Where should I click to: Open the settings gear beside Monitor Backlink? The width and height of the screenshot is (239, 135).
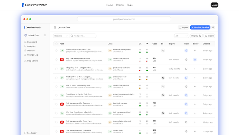coord(213,28)
